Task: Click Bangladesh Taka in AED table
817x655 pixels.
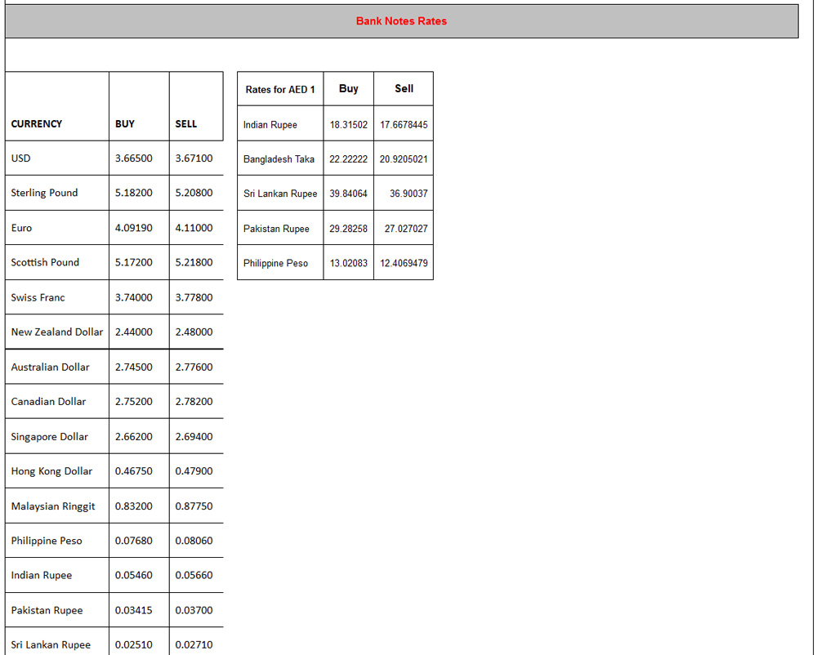Action: coord(279,159)
